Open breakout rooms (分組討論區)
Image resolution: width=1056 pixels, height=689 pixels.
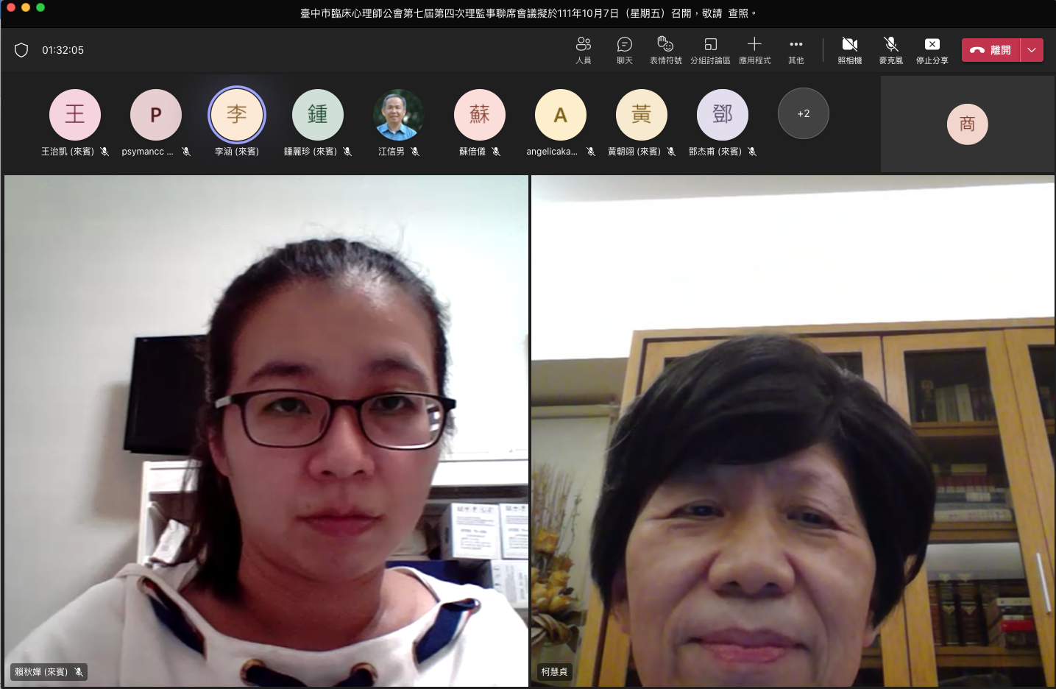[710, 50]
